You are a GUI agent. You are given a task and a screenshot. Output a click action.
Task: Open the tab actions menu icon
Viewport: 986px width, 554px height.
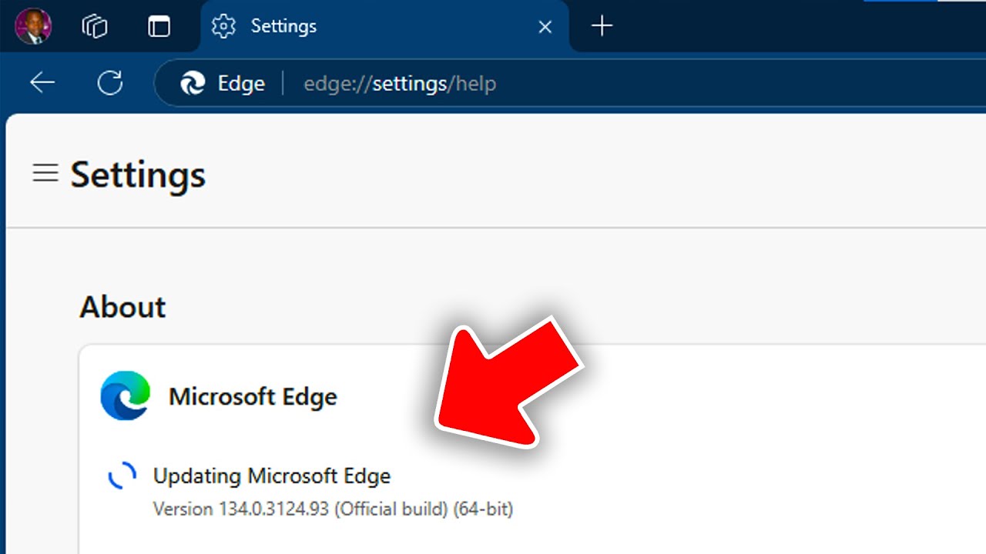click(x=159, y=26)
